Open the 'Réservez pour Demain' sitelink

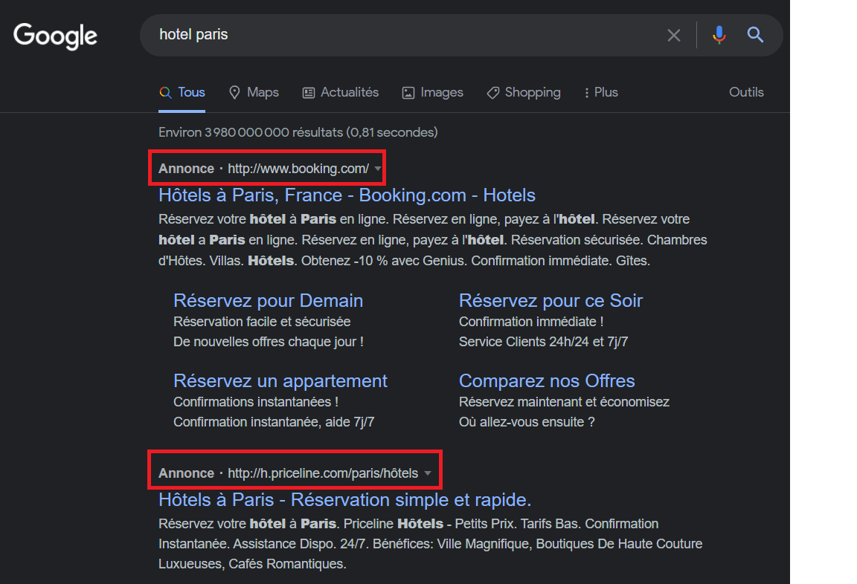[268, 301]
